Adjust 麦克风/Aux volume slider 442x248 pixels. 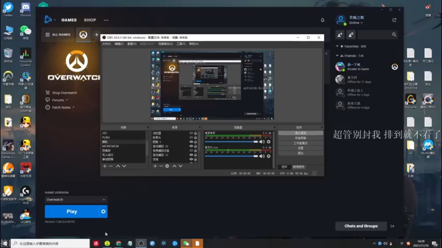tap(231, 156)
